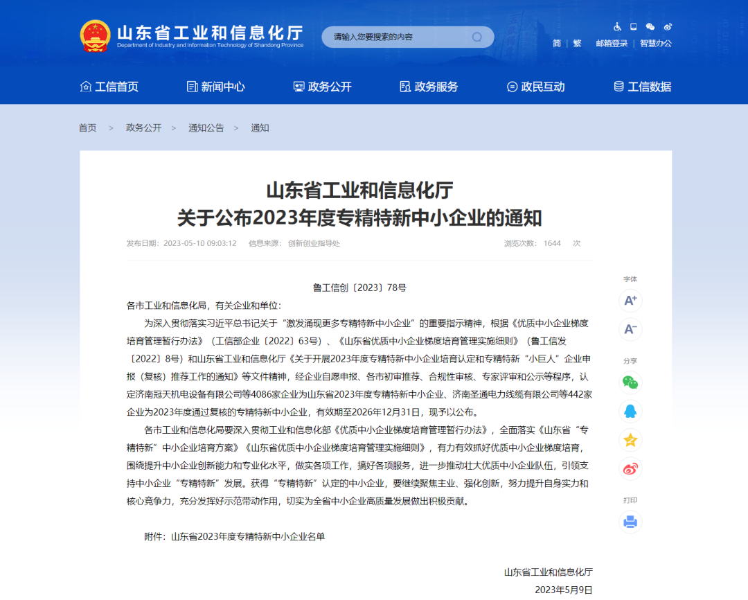Share the article via the WeChat sidebar icon

point(630,382)
